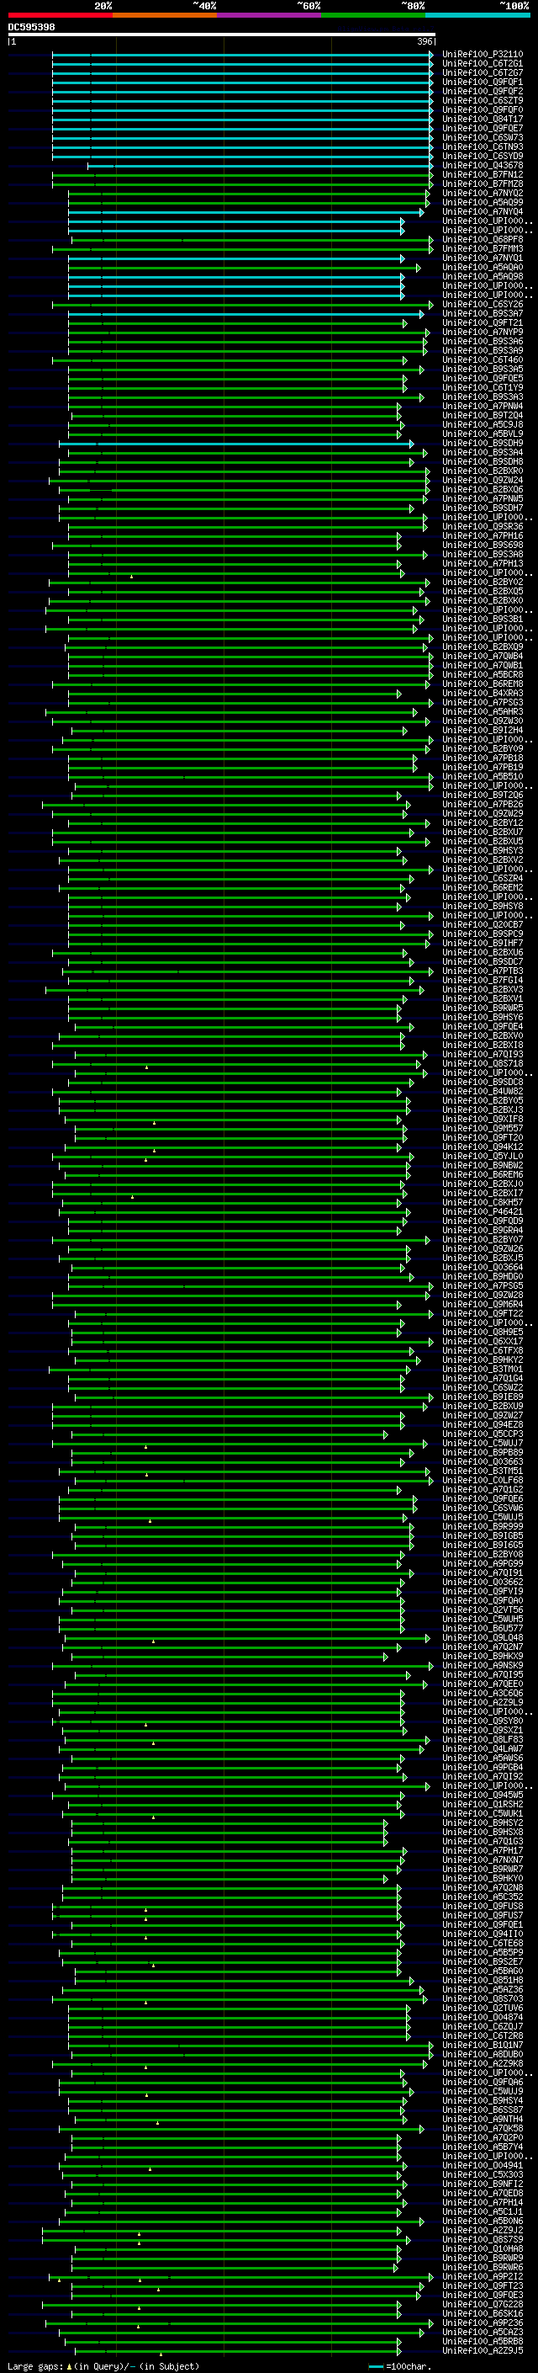Select the UniRef100_B9S698 label
This screenshot has width=538, height=2373.
[482, 545]
